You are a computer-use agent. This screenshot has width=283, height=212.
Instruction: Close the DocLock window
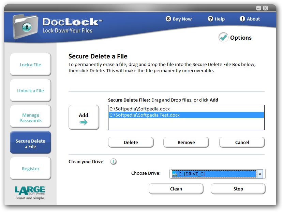(265, 8)
